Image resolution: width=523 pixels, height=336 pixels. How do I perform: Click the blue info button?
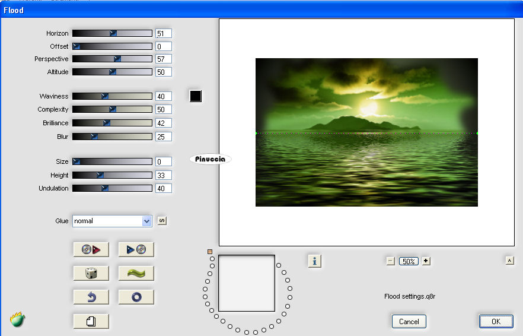pyautogui.click(x=314, y=261)
